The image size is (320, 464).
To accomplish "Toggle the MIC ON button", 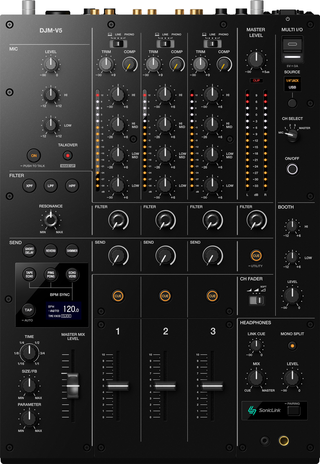I will coord(34,156).
